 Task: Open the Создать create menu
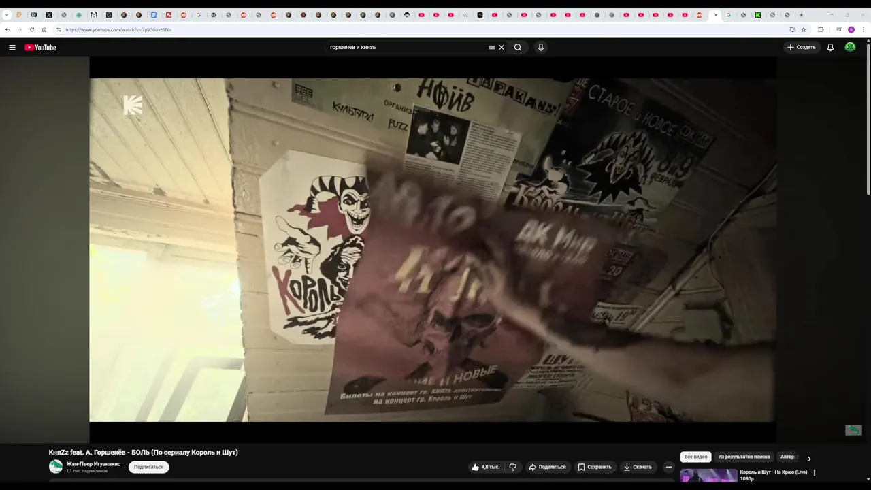point(802,48)
